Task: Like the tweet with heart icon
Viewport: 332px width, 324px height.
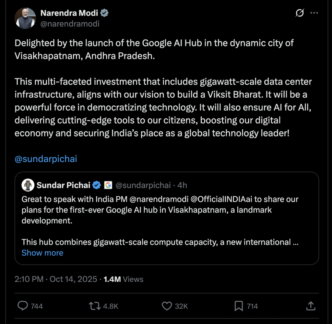Action: click(167, 306)
